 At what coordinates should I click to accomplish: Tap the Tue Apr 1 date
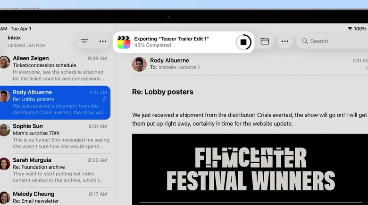[21, 29]
